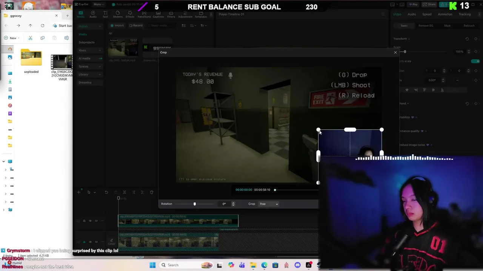The height and width of the screenshot is (271, 483).
Task: Select Subprojects in the media sidebar
Action: click(x=87, y=43)
